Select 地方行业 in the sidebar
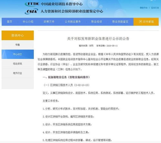This screenshot has height=143, width=161. point(18,73)
